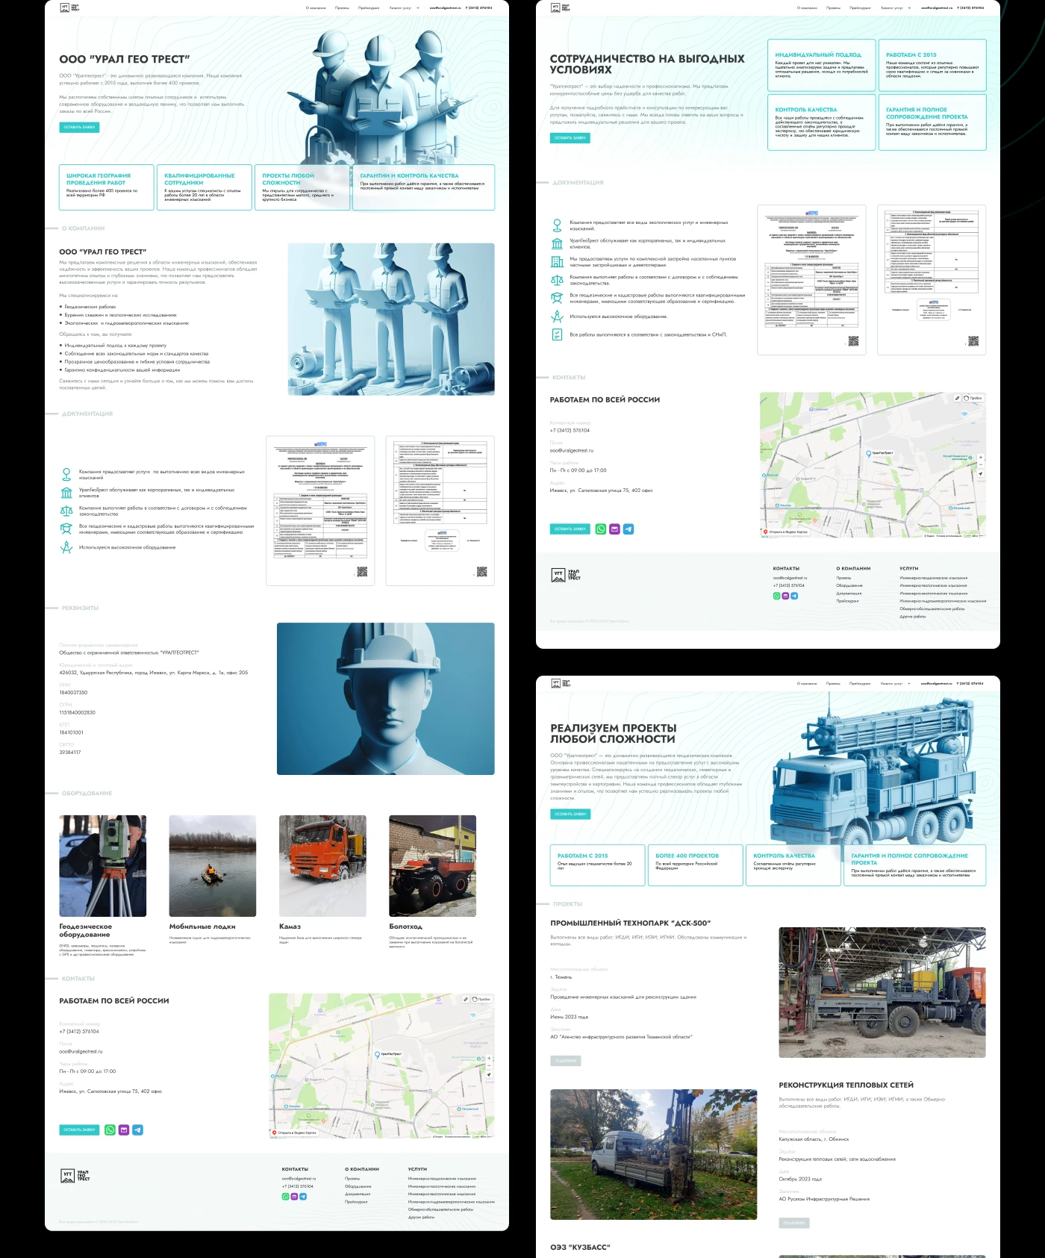Expand Каталог услуг dropdown in home page header
1045x1258 pixels.
[x=404, y=7]
